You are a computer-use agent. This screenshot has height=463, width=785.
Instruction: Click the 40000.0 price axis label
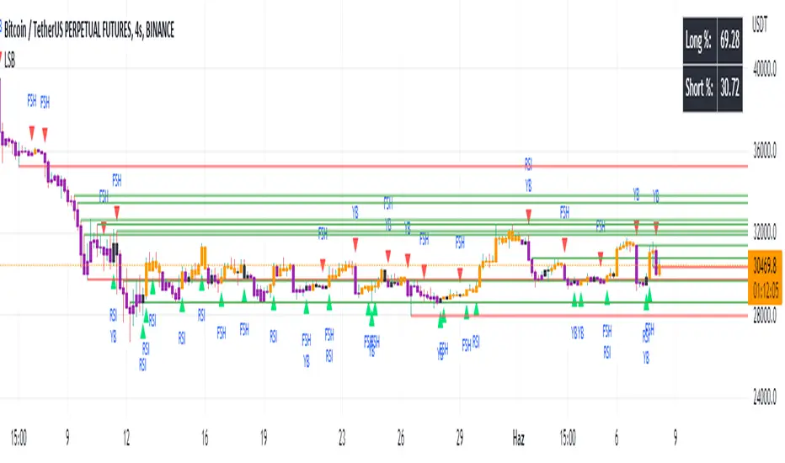click(x=765, y=70)
